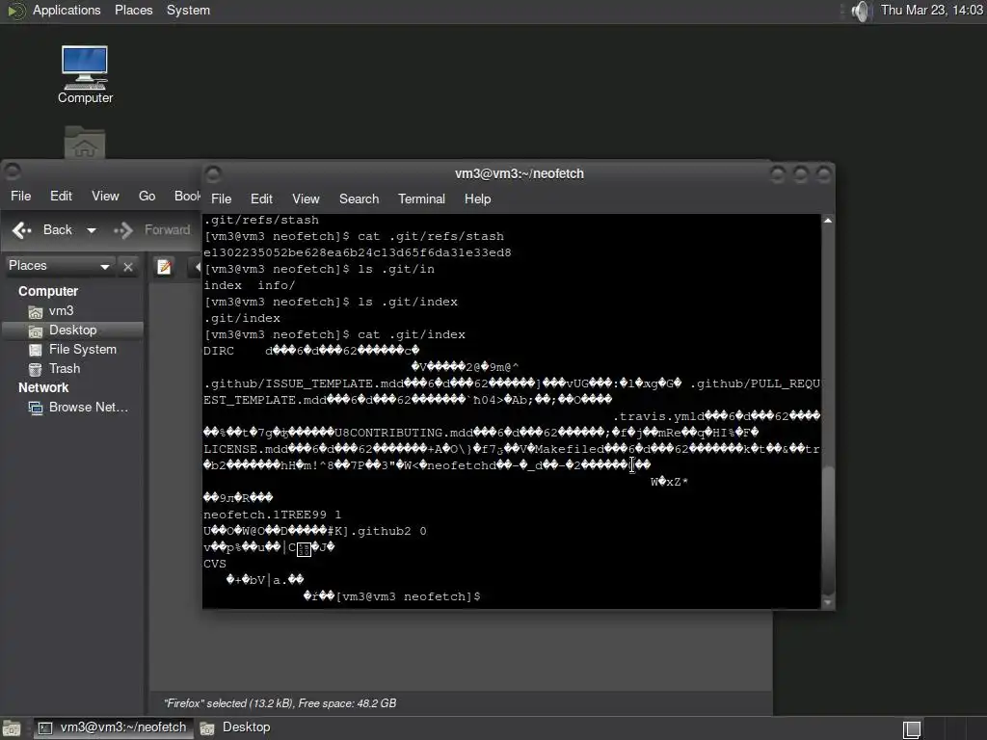Select the Browse Network icon in sidebar
The width and height of the screenshot is (987, 740).
[x=36, y=408]
